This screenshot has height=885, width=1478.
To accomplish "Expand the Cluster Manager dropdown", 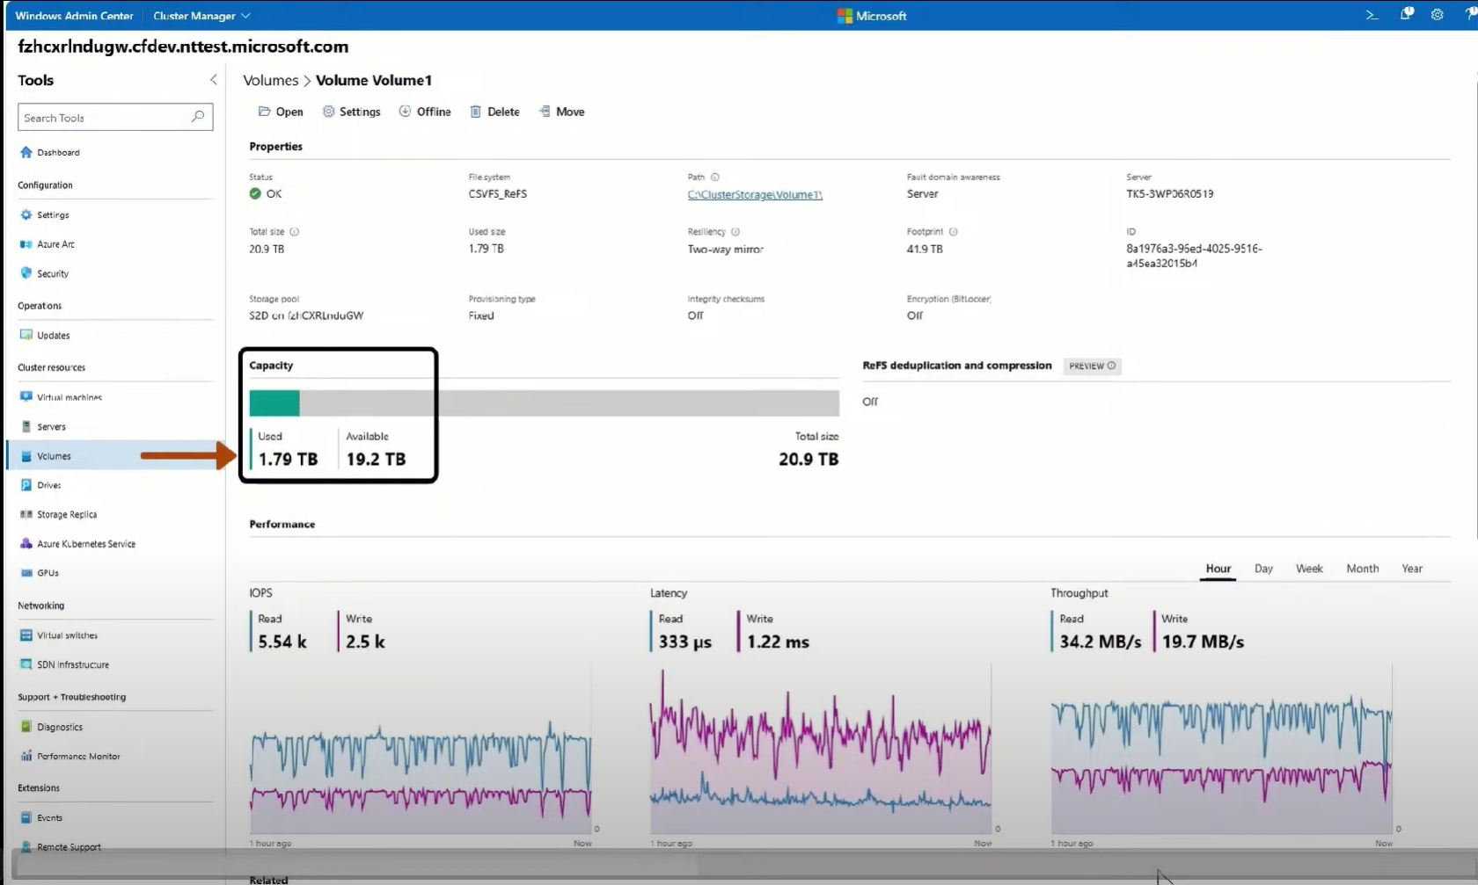I will pos(201,16).
